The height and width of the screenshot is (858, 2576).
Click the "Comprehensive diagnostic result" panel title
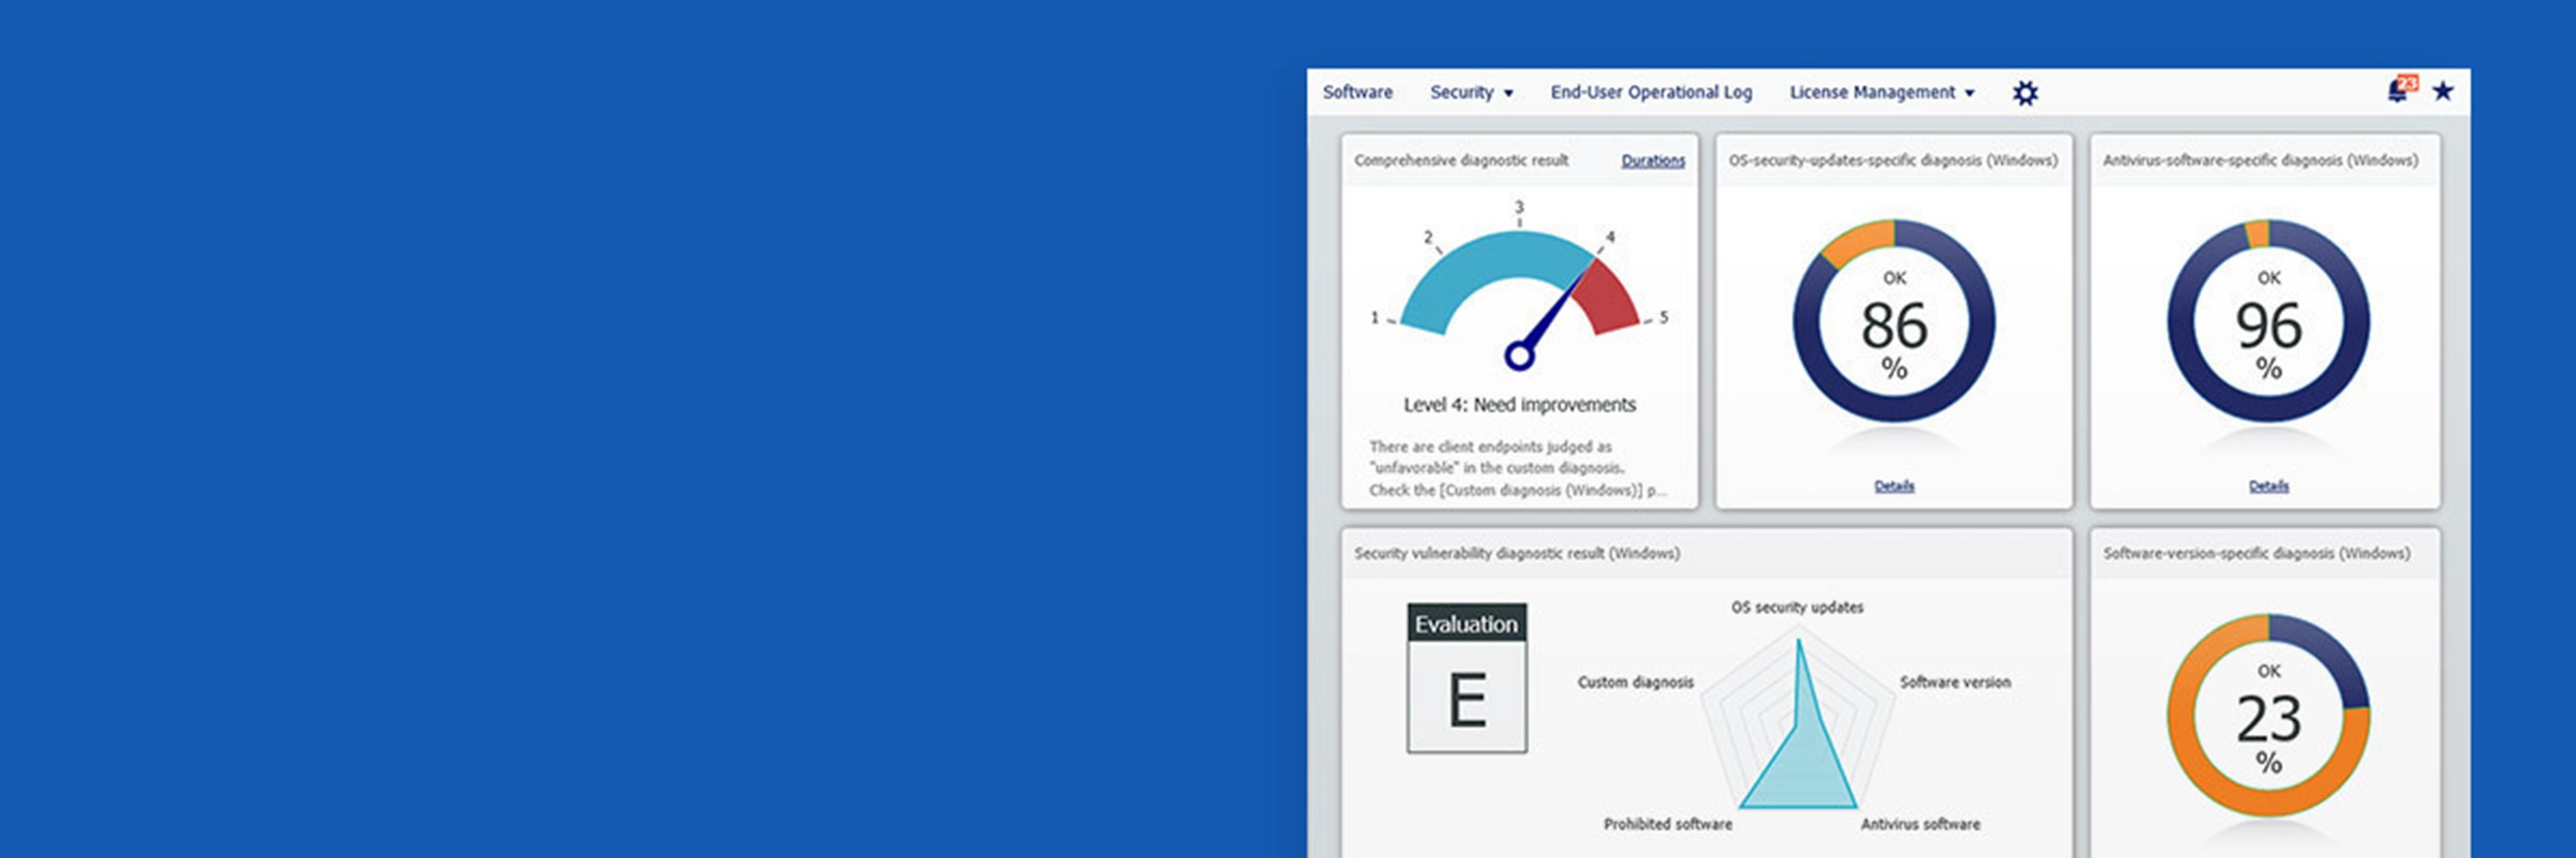(1461, 160)
